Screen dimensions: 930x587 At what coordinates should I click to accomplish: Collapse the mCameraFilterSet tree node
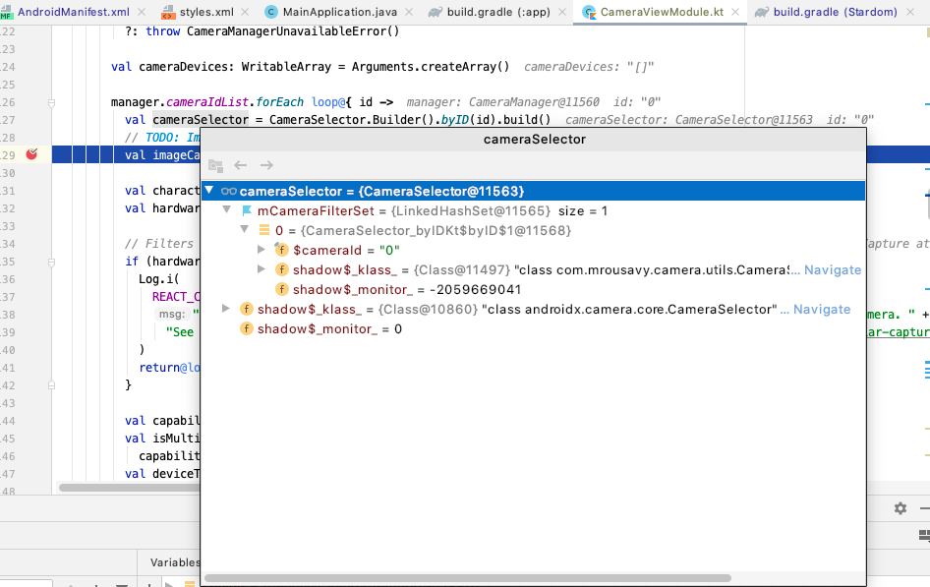[x=227, y=209]
